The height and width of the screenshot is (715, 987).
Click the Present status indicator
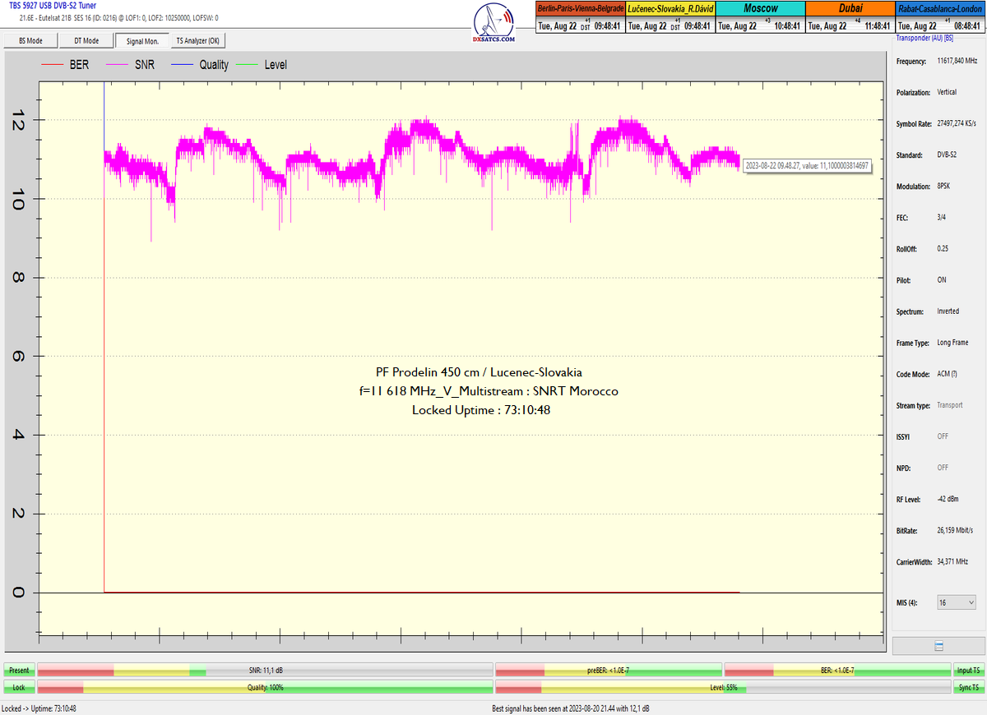19,671
